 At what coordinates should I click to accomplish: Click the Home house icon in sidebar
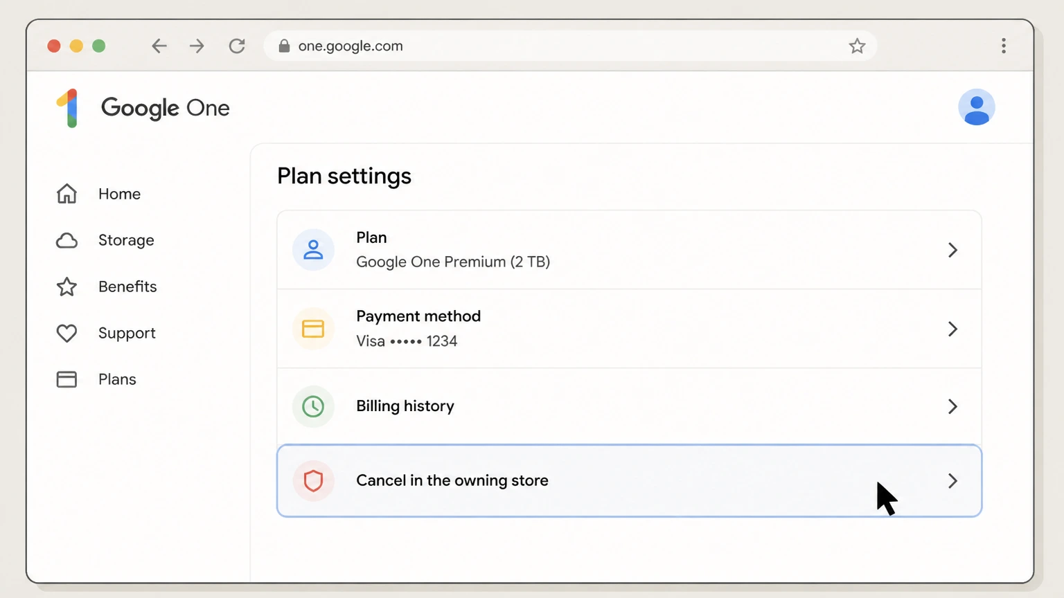[66, 194]
